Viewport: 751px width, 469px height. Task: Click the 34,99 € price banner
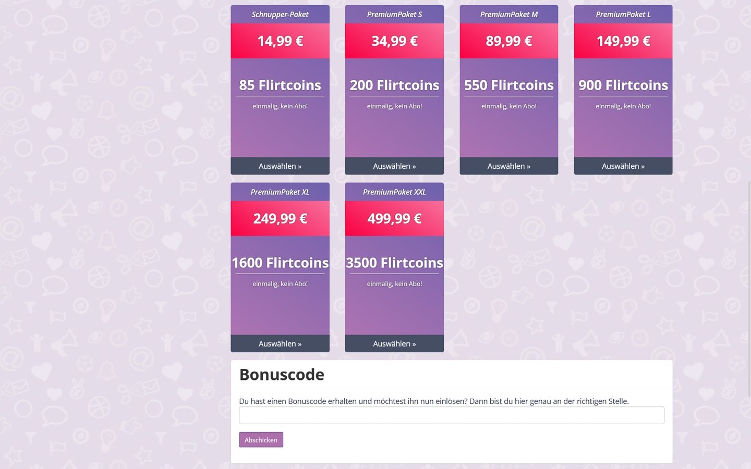[394, 41]
